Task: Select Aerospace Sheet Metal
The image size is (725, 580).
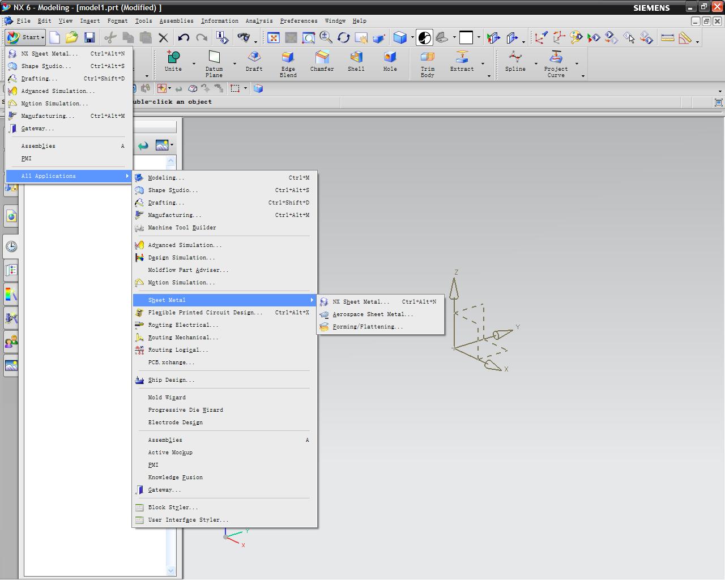Action: pos(381,314)
